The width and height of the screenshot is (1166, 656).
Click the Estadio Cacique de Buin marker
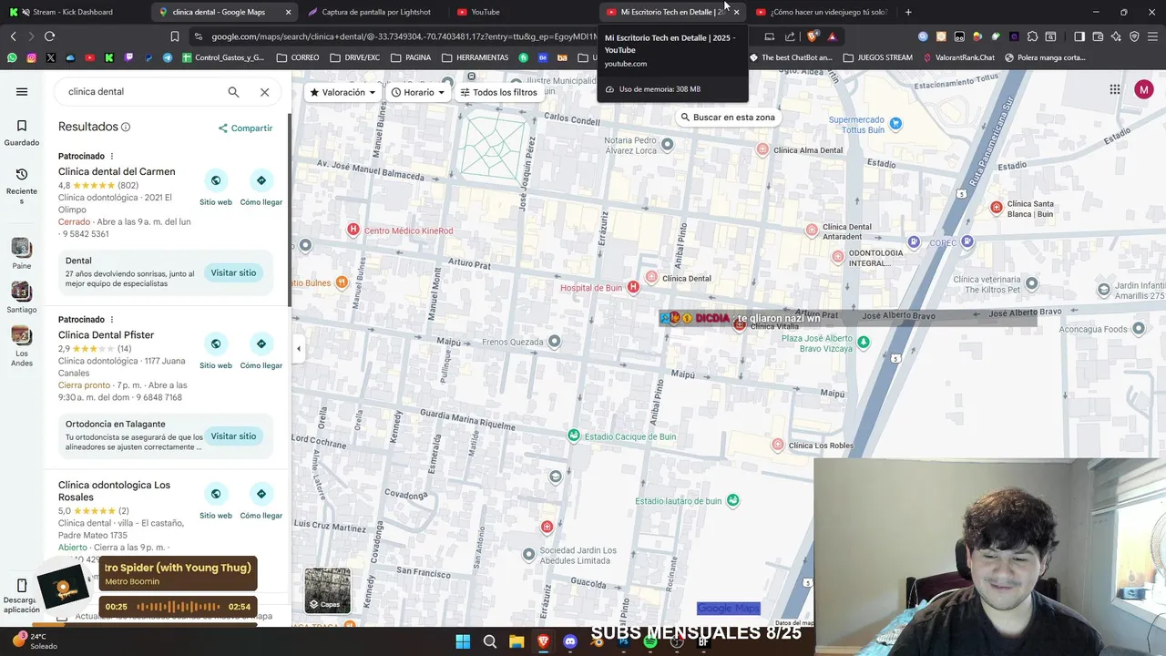tap(573, 436)
